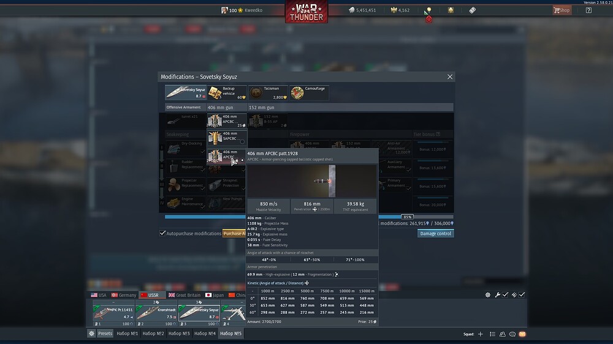Open the Propeller Replacement modification
This screenshot has width=613, height=344.
(186, 185)
